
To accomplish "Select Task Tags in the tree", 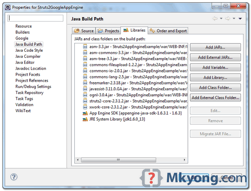I will point(24,99).
